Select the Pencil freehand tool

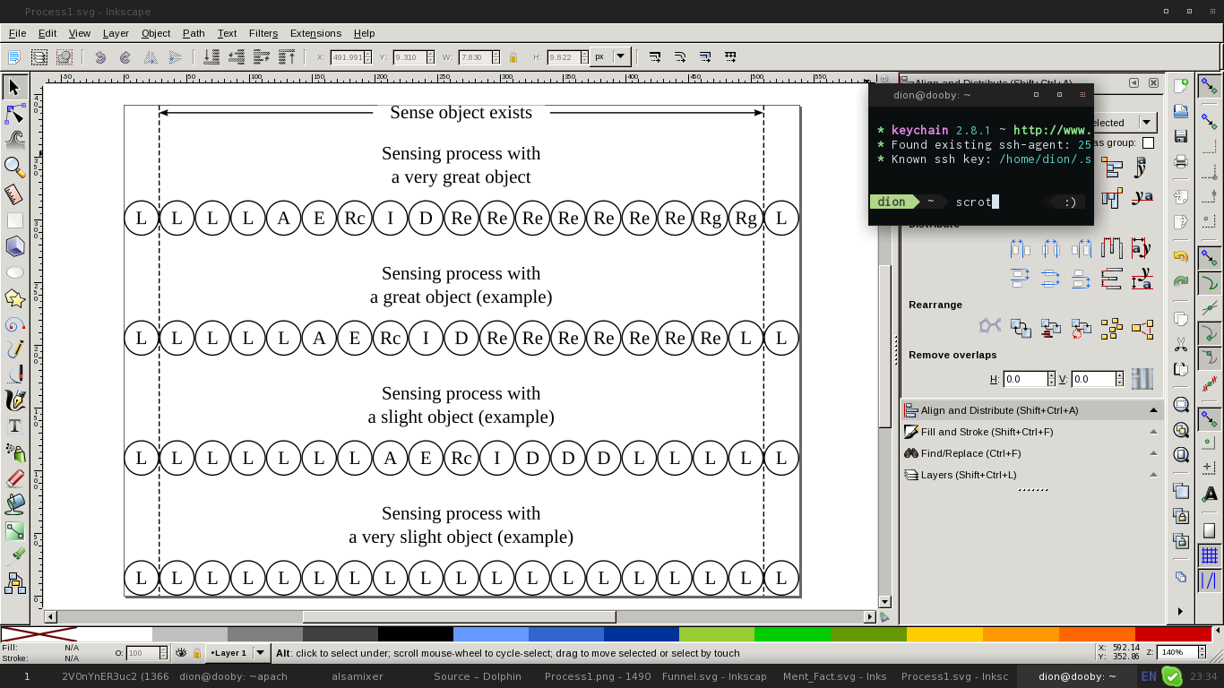point(14,349)
